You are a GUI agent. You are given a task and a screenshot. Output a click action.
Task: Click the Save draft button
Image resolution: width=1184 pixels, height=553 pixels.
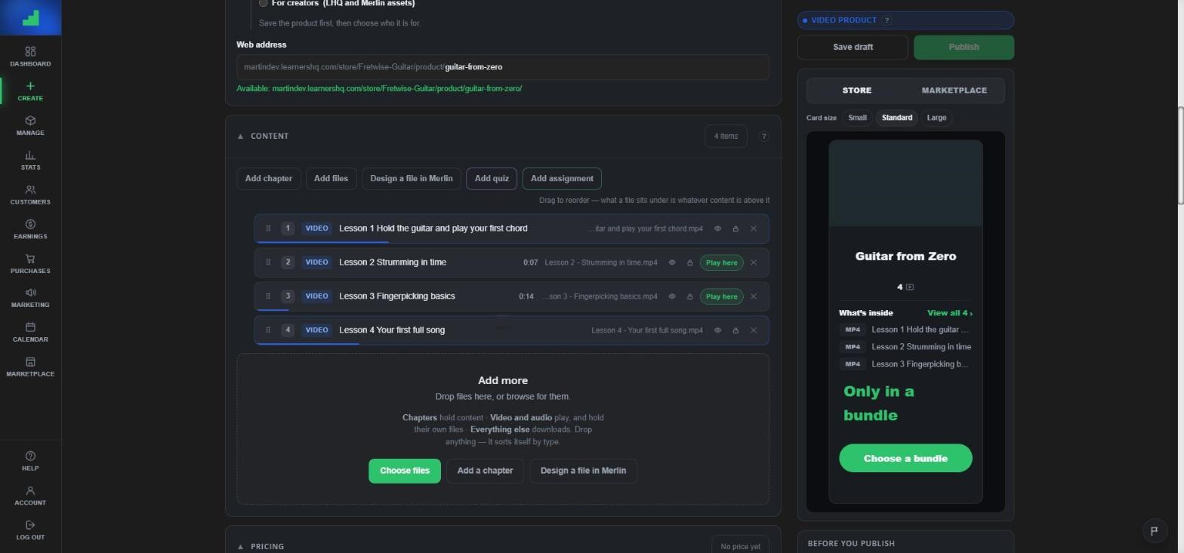pyautogui.click(x=853, y=47)
